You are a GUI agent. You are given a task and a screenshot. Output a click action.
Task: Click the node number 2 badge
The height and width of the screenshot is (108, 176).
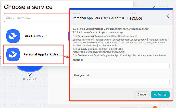[x=30, y=75]
